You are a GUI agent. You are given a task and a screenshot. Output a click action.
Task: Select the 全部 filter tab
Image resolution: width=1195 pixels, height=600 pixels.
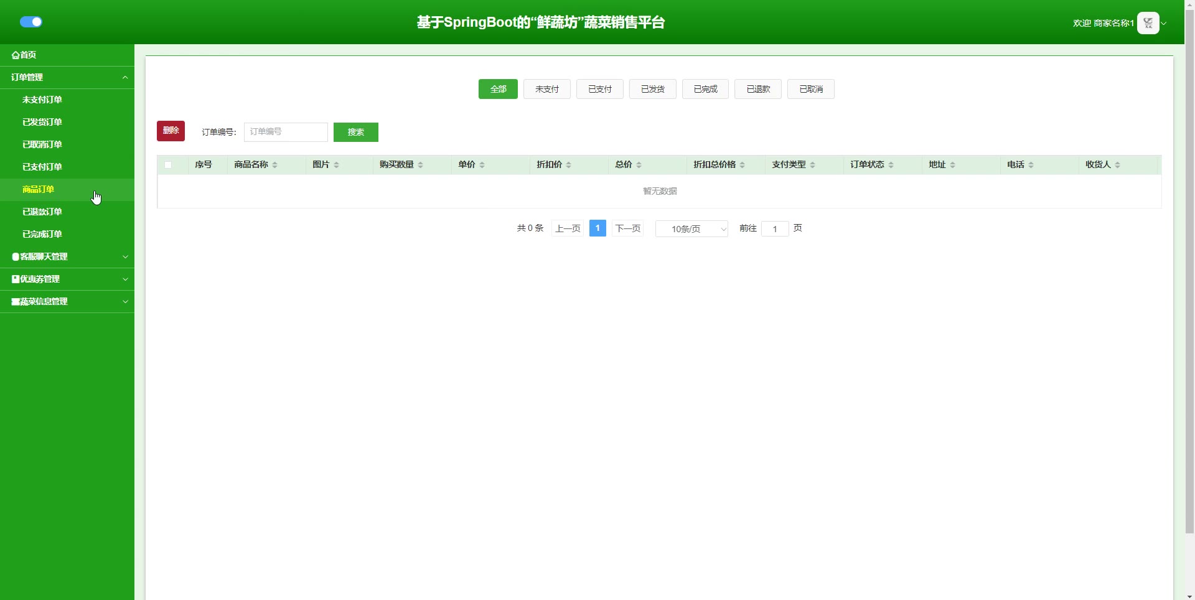[x=498, y=89]
